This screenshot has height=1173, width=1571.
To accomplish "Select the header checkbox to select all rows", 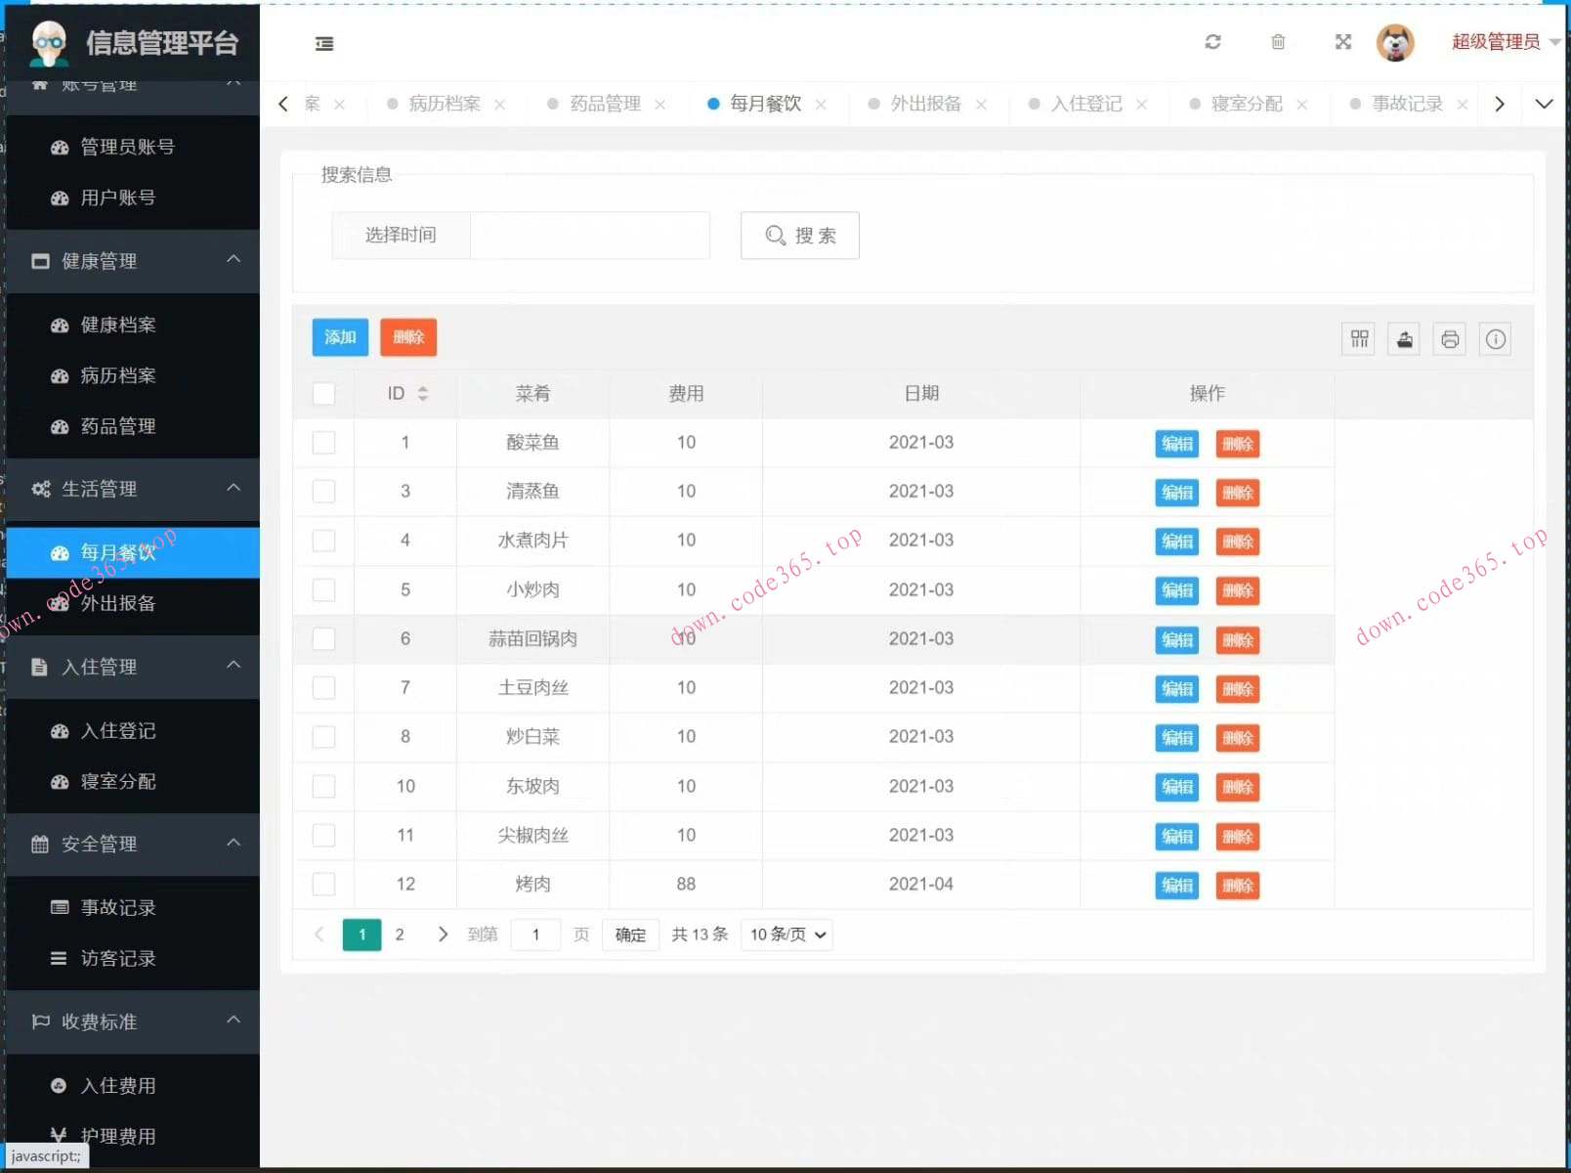I will tap(323, 393).
